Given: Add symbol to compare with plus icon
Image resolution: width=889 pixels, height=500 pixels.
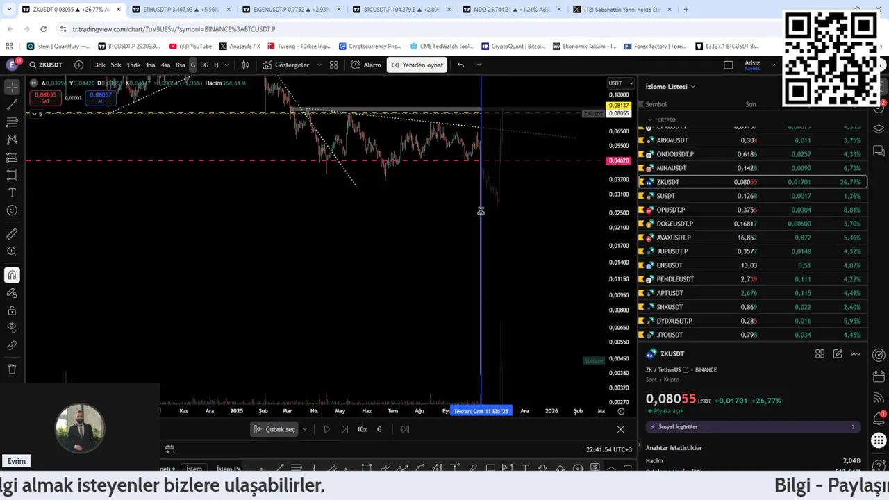Looking at the screenshot, I should 78,65.
